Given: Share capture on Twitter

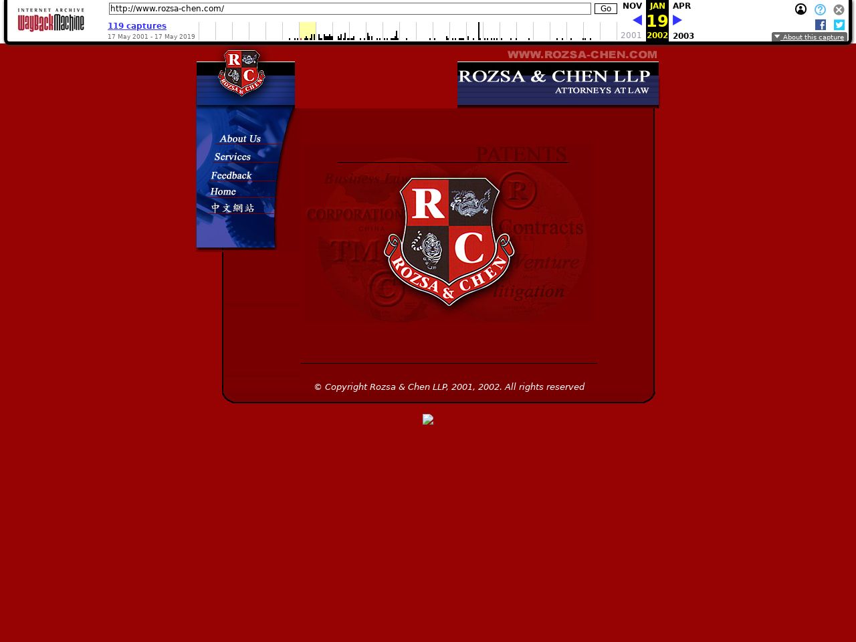Looking at the screenshot, I should 839,25.
